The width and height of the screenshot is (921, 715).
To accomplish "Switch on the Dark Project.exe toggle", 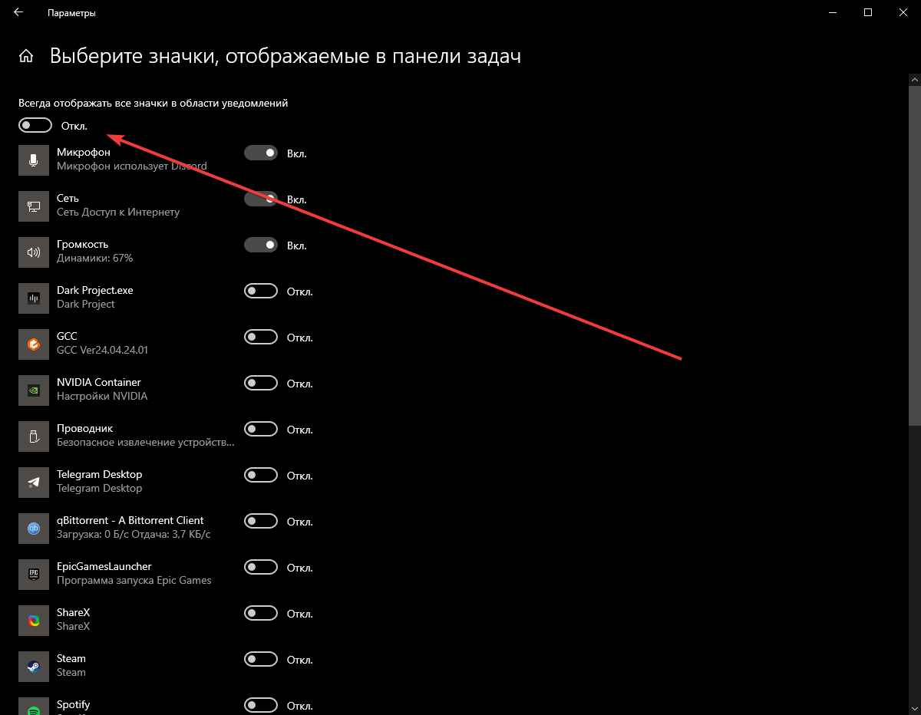I will pyautogui.click(x=261, y=292).
